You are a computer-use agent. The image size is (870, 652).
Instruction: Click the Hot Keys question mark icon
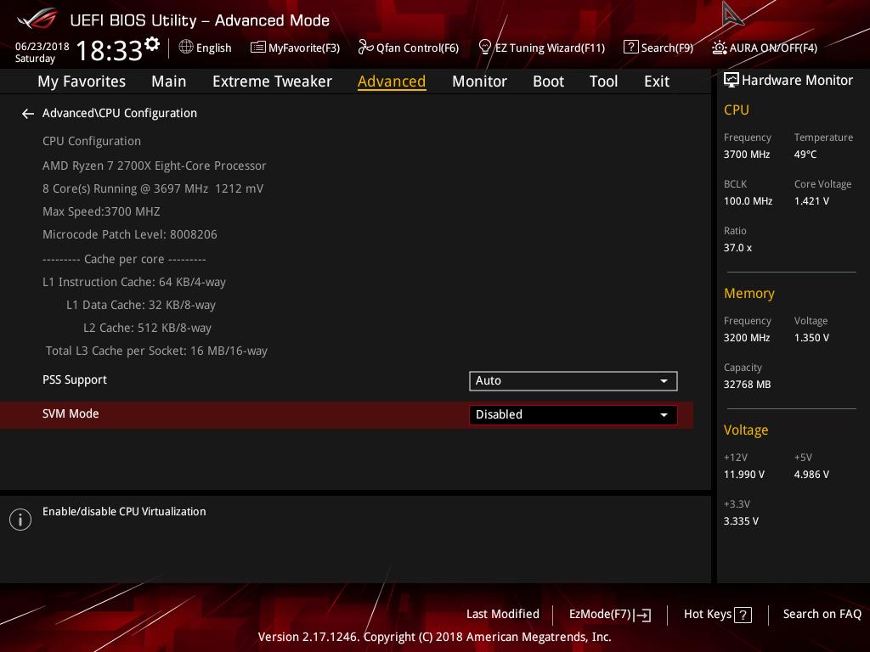point(743,615)
